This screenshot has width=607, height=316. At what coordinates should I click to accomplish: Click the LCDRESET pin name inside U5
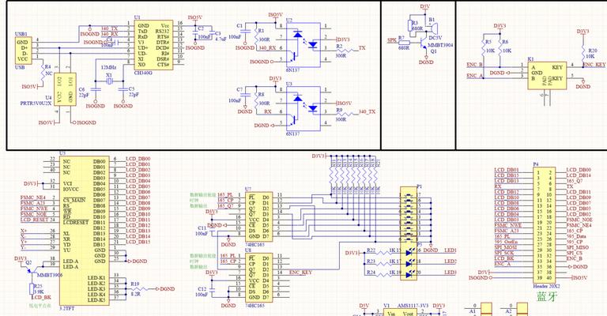(x=76, y=223)
